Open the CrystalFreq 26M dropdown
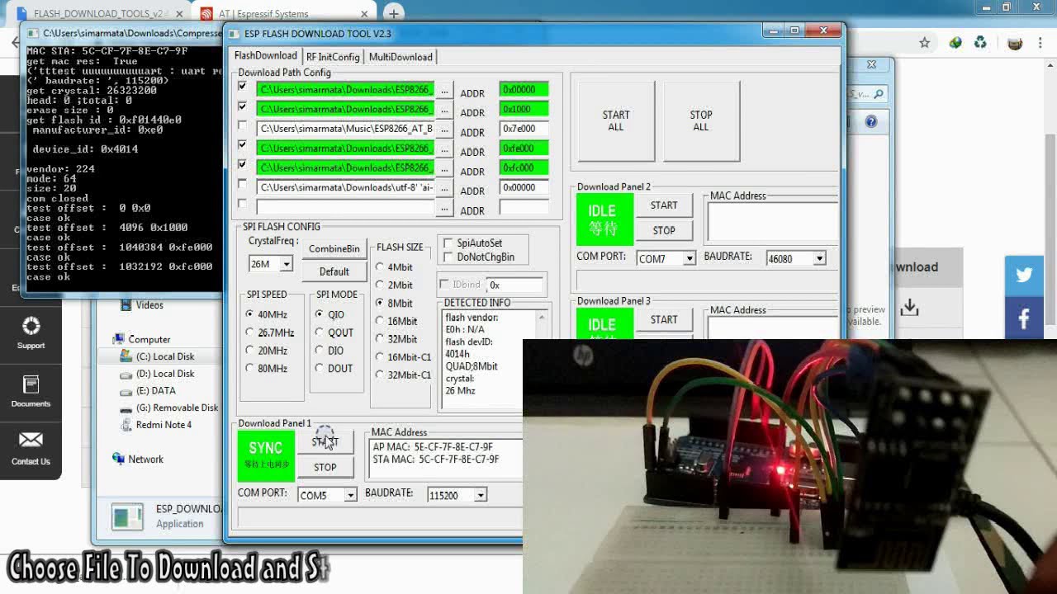The width and height of the screenshot is (1057, 594). [286, 264]
